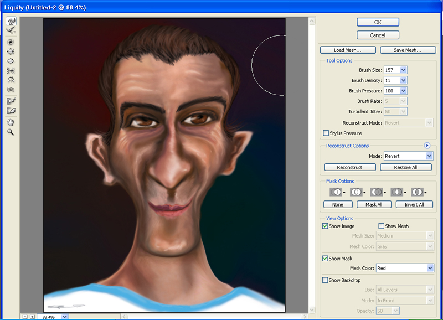443x320 pixels.
Task: Select the Hand tool
Action: pos(11,122)
